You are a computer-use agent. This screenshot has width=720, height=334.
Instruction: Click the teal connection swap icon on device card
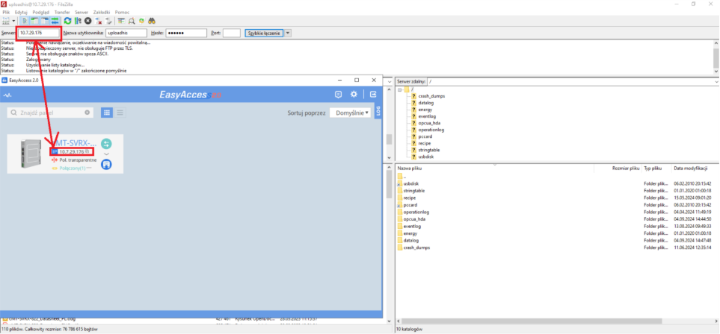106,144
